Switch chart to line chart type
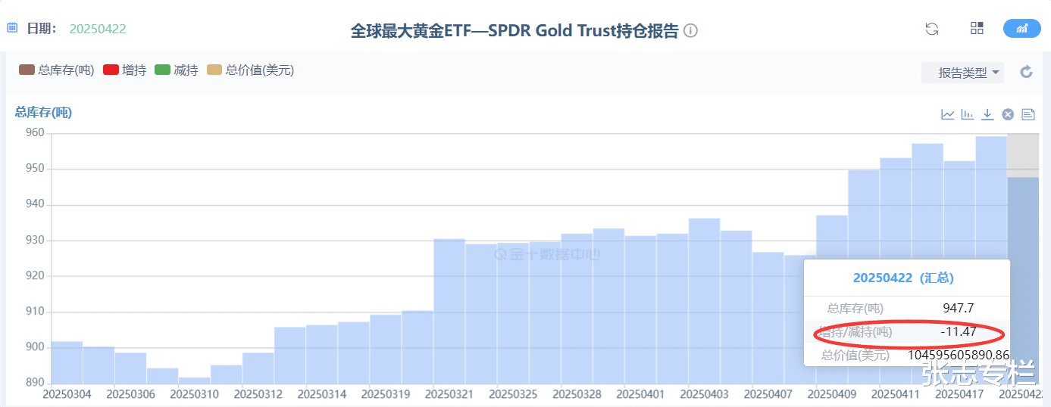Viewport: 1051px width, 407px height. pos(948,114)
